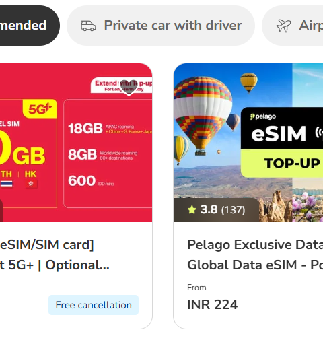
Task: Click the car icon in Private car chip
Action: pos(88,26)
